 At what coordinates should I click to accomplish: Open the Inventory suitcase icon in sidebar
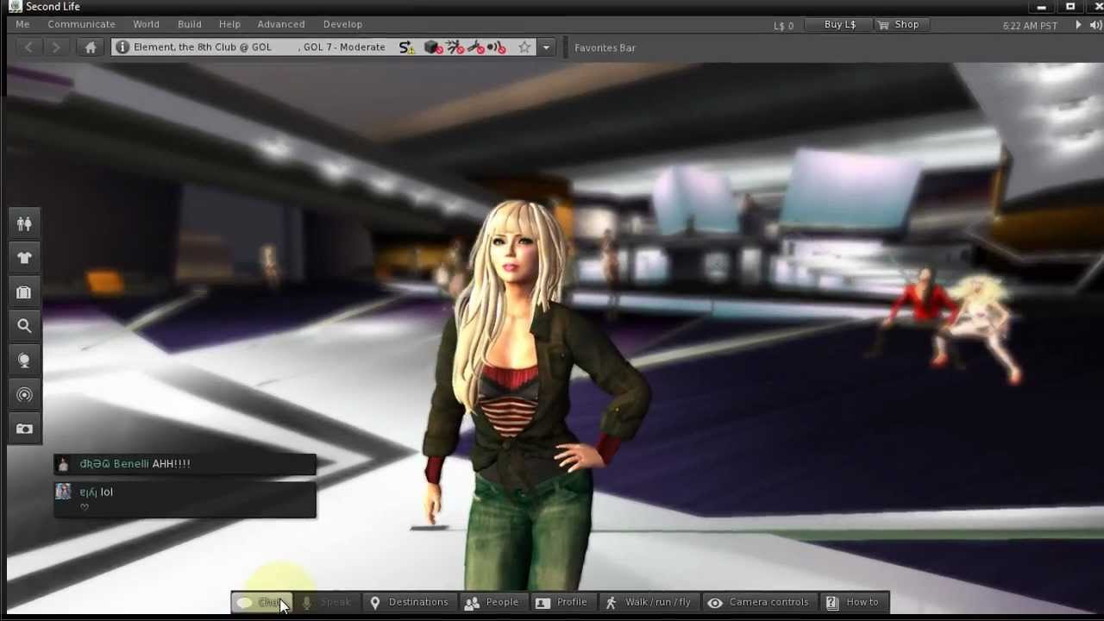coord(24,292)
